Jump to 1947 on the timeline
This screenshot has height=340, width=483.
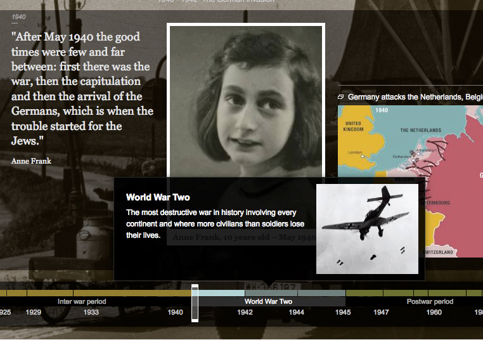(x=381, y=312)
